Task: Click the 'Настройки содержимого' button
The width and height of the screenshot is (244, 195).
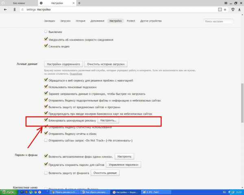Action: 63,64
